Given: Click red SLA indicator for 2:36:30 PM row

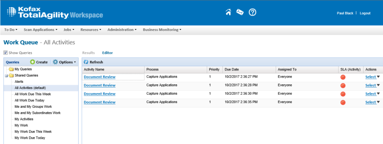Looking at the screenshot, I should point(343,94).
